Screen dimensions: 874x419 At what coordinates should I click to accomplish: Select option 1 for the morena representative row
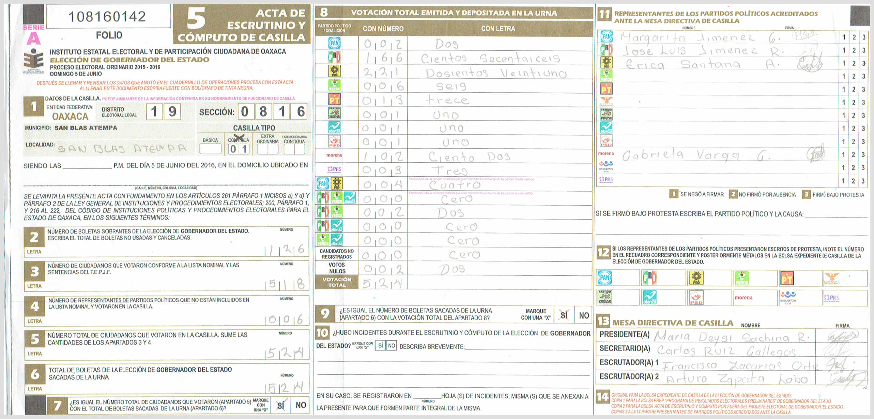click(x=843, y=155)
